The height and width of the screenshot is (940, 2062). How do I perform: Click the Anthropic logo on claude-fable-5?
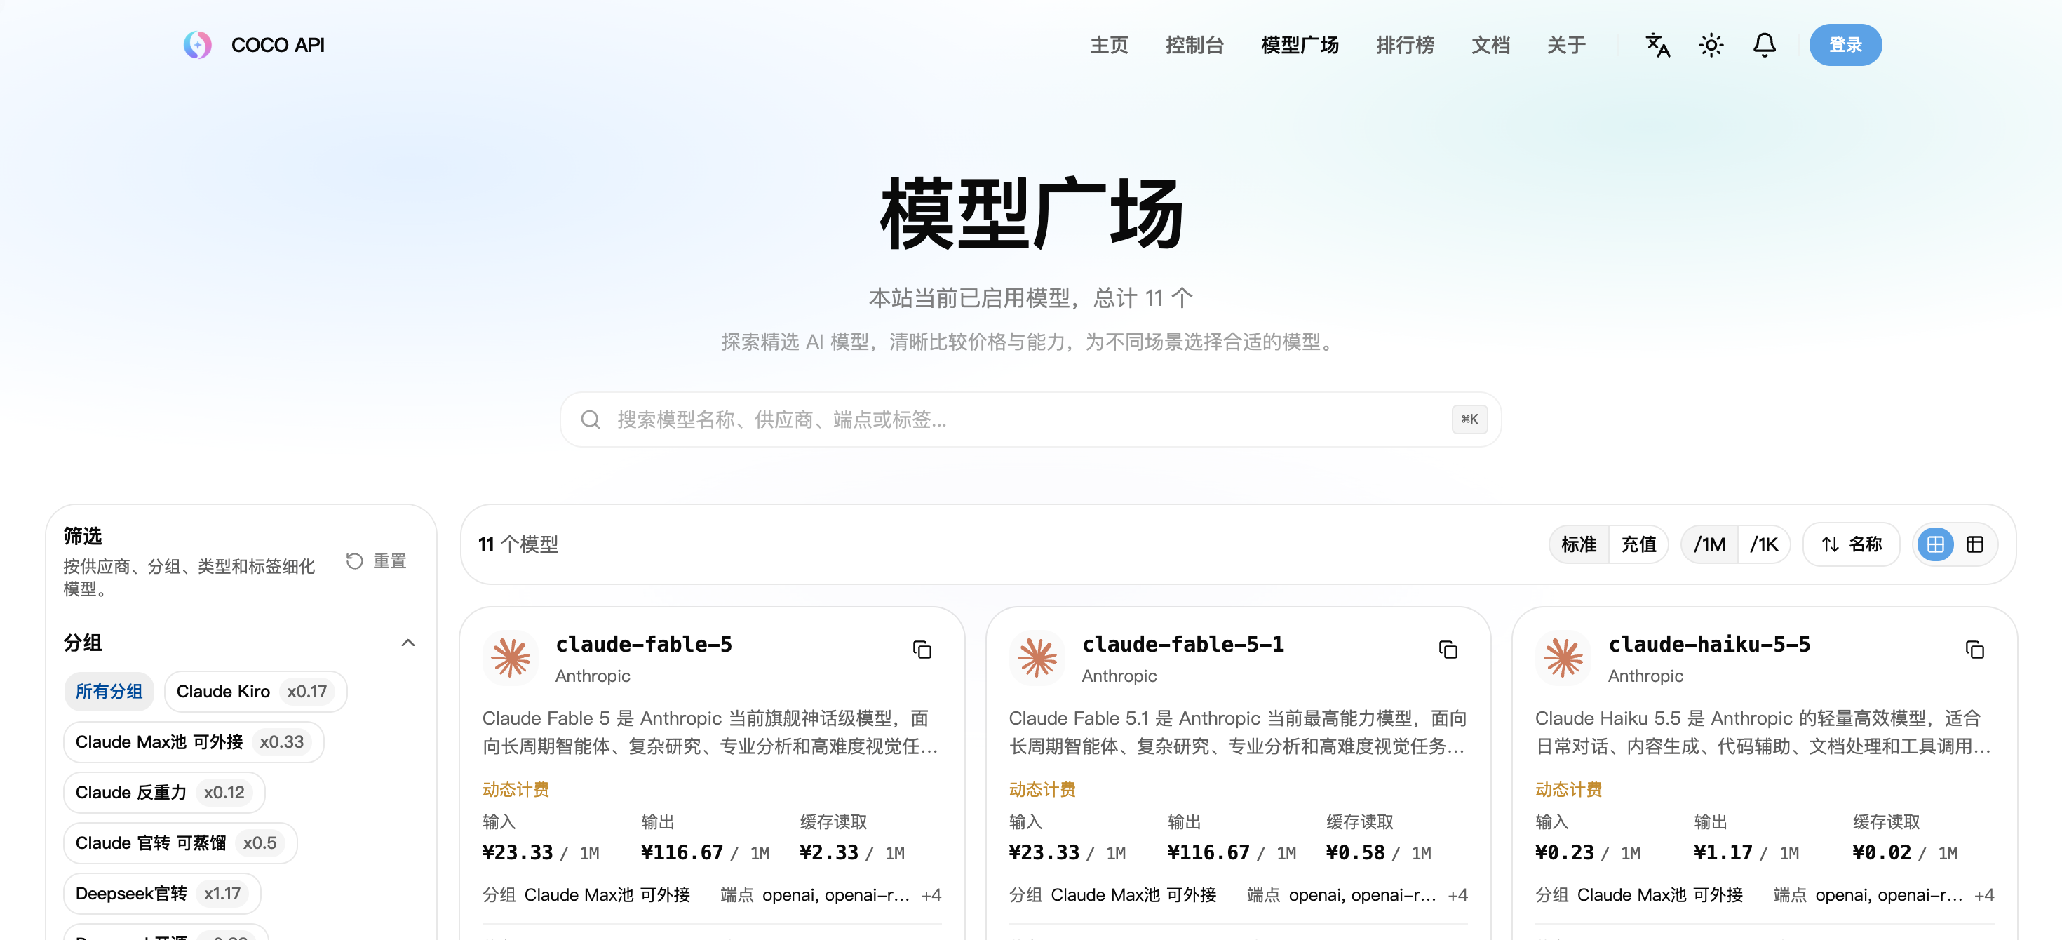[x=511, y=658]
